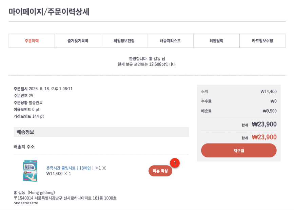The width and height of the screenshot is (294, 210).
Task: Click the 주문번호 29 line
Action: point(23,96)
